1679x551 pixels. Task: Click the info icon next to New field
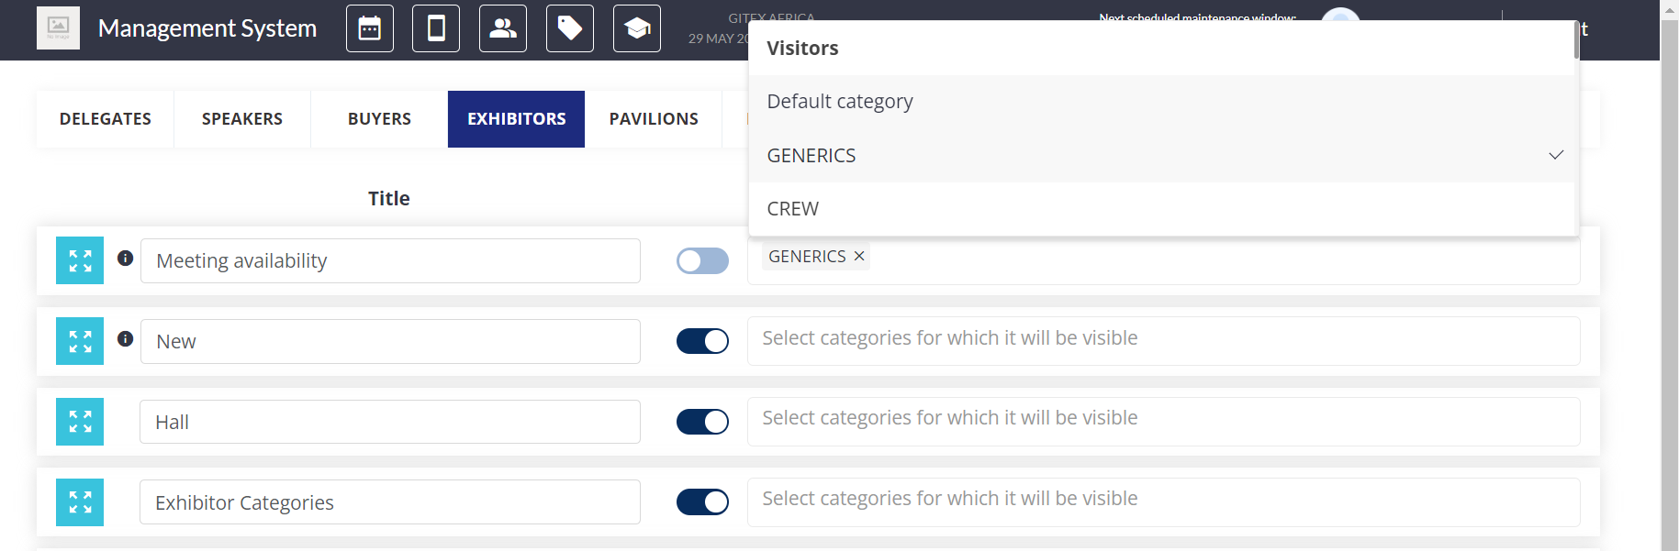pyautogui.click(x=126, y=339)
